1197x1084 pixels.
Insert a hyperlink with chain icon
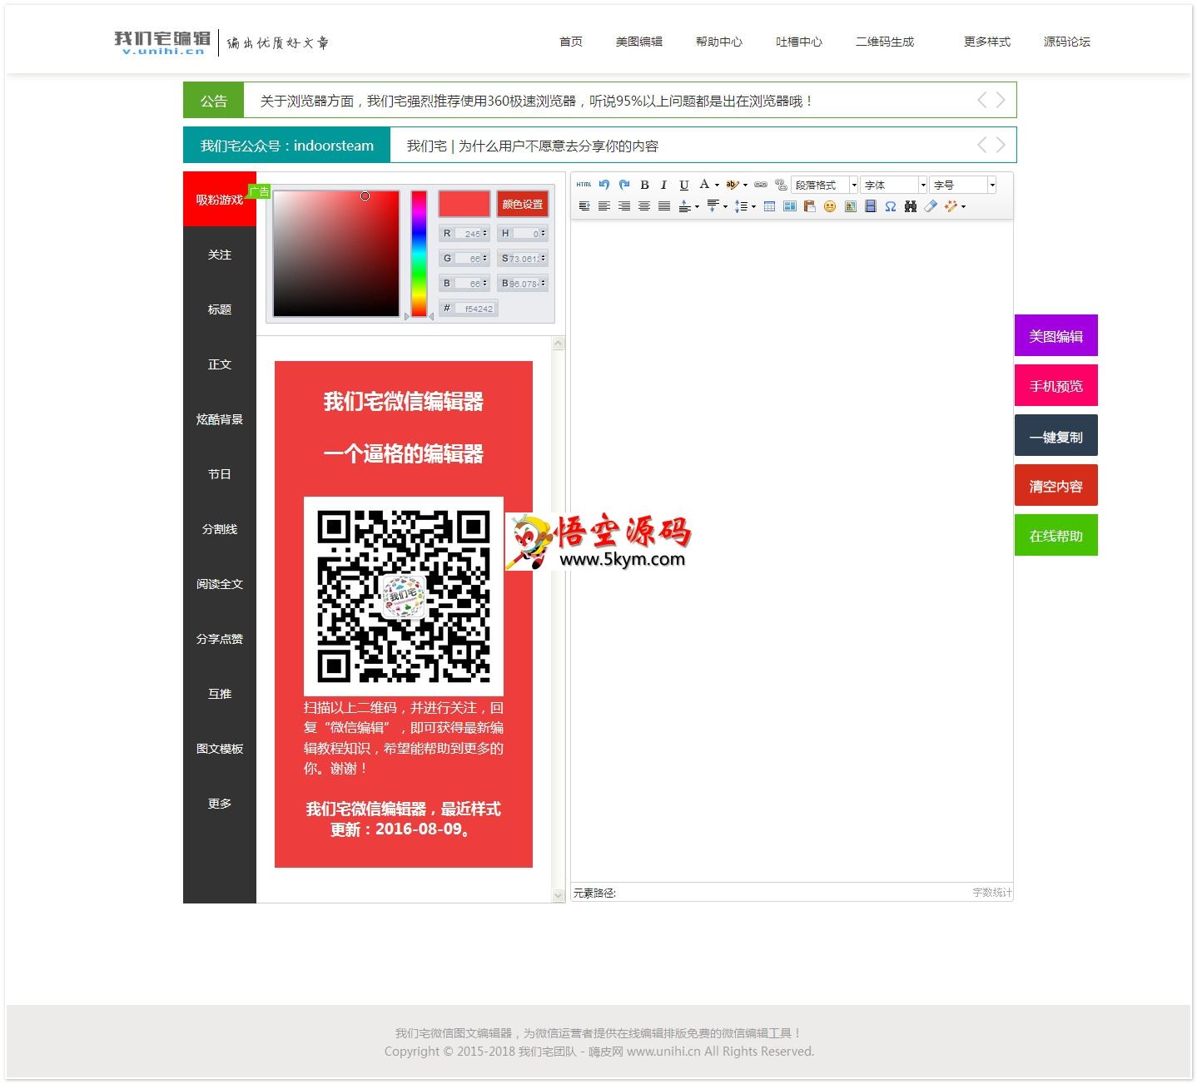click(x=761, y=185)
